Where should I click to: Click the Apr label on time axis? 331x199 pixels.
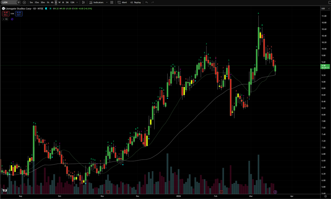(292, 196)
